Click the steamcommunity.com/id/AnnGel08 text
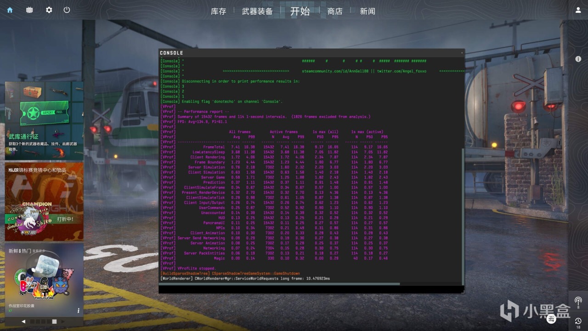The image size is (588, 331). click(336, 71)
